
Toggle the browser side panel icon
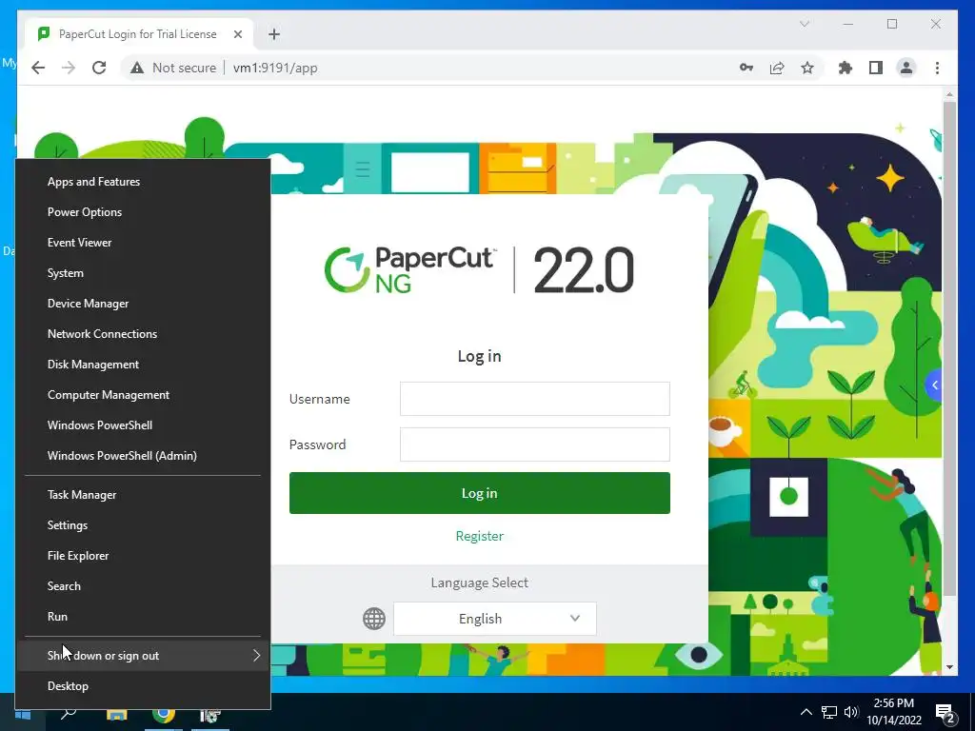(876, 68)
